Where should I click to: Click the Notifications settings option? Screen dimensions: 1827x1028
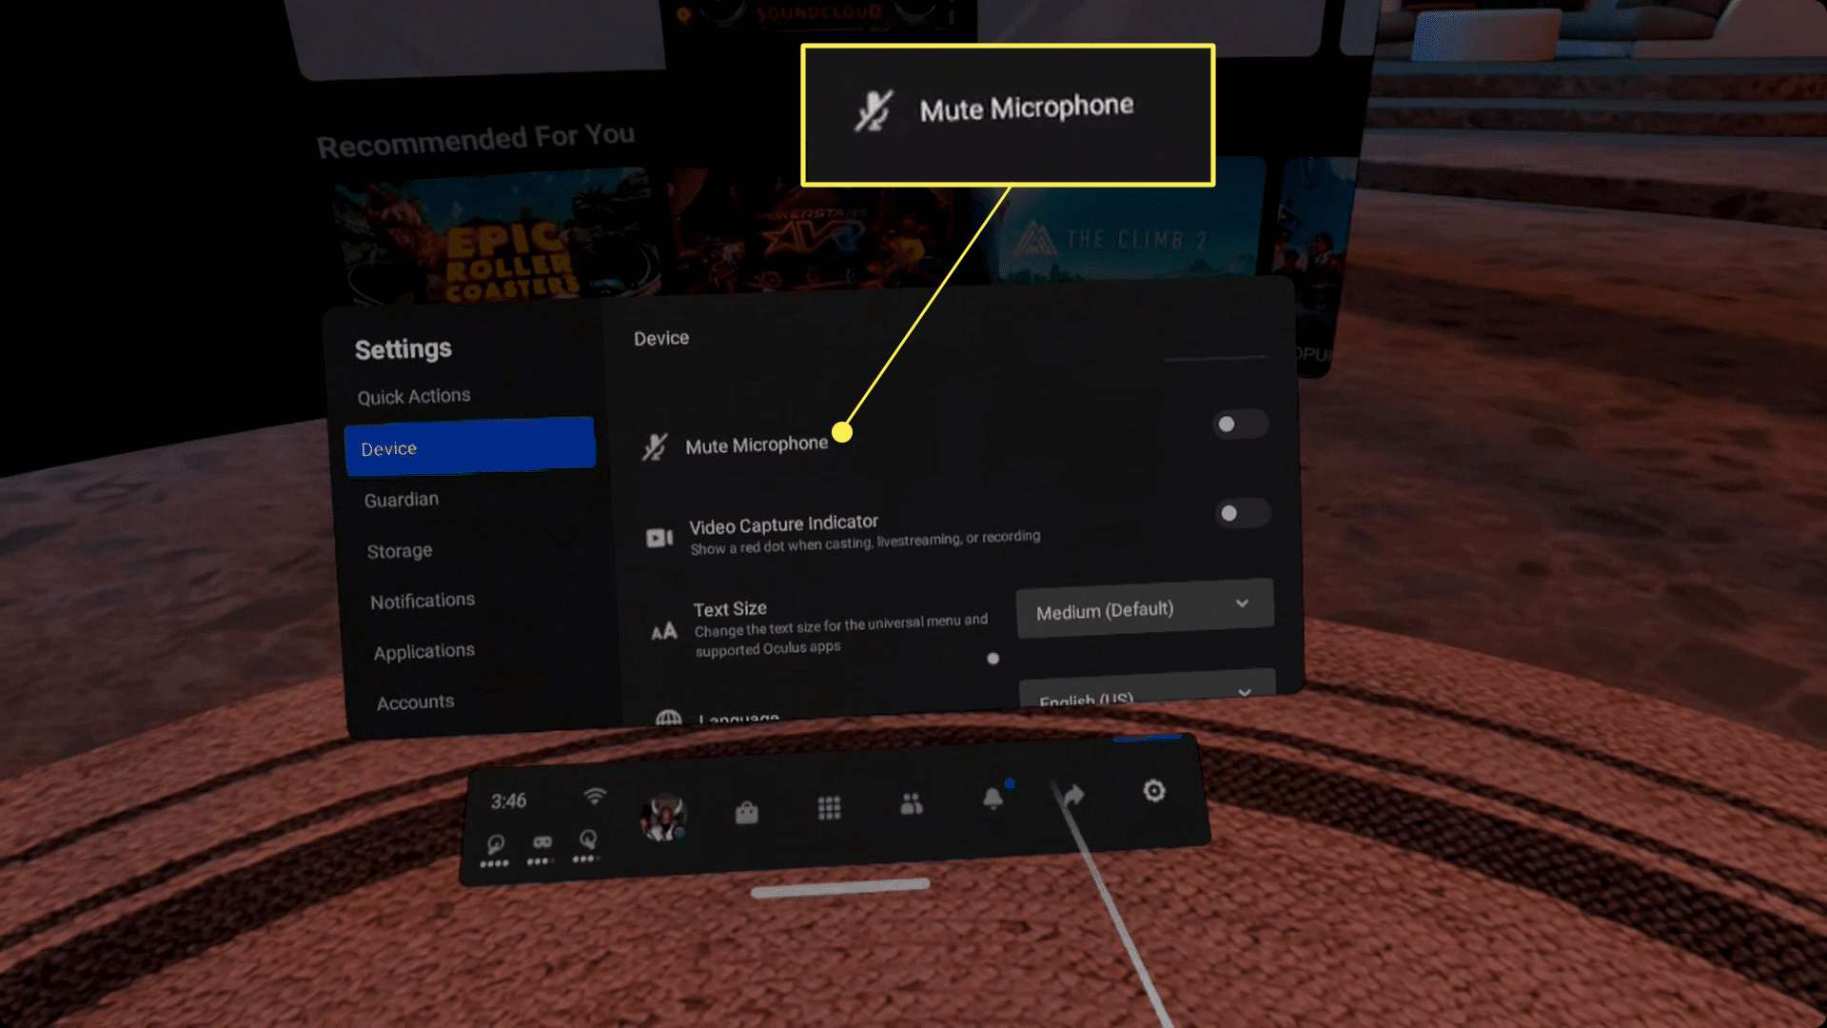click(x=422, y=600)
